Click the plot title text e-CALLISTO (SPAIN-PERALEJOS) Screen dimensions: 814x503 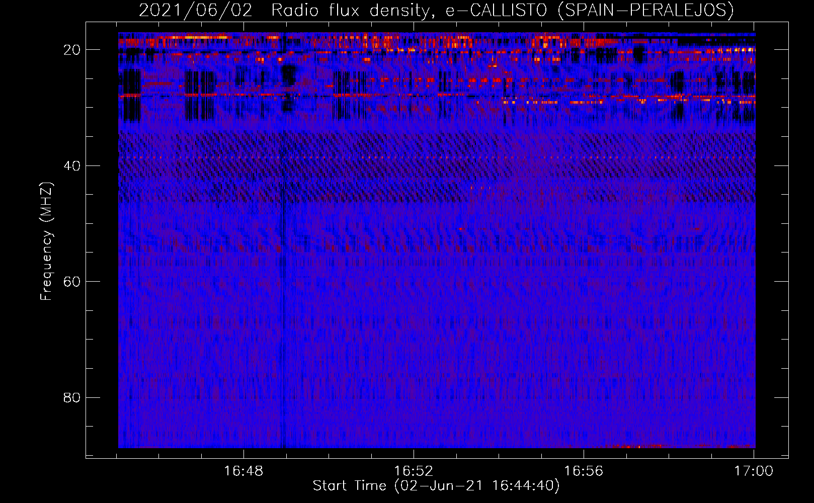(590, 10)
